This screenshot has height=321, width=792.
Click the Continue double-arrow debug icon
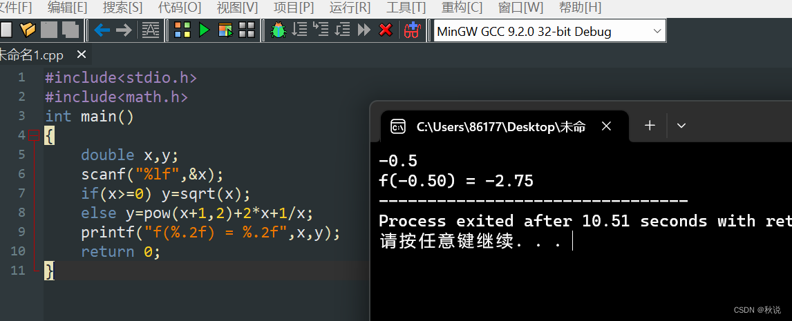364,30
